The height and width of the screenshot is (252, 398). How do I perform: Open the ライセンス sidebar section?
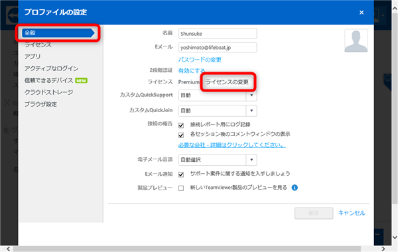[x=38, y=45]
